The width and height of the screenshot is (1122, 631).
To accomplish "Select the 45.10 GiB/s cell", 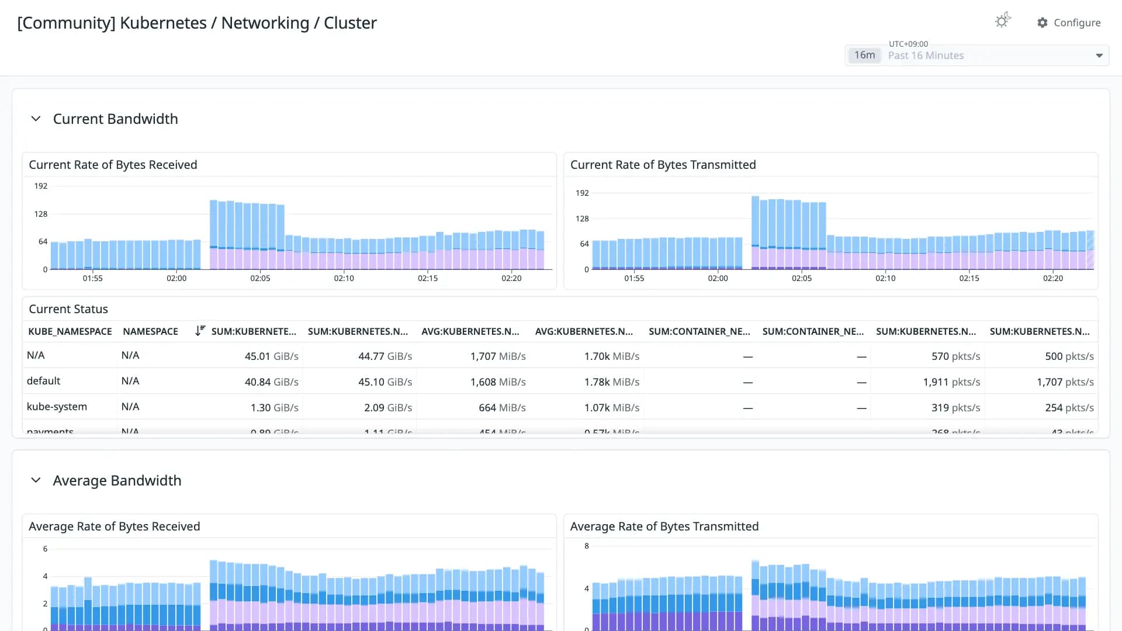I will (x=385, y=382).
